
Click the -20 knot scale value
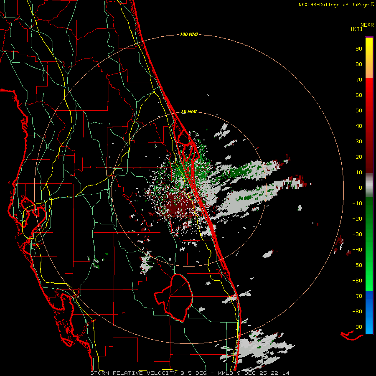tap(357, 218)
